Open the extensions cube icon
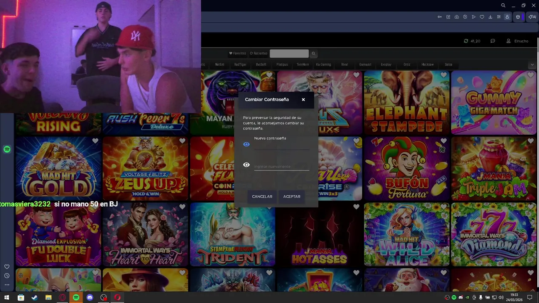Viewport: 539px width, 303px height. 518,17
